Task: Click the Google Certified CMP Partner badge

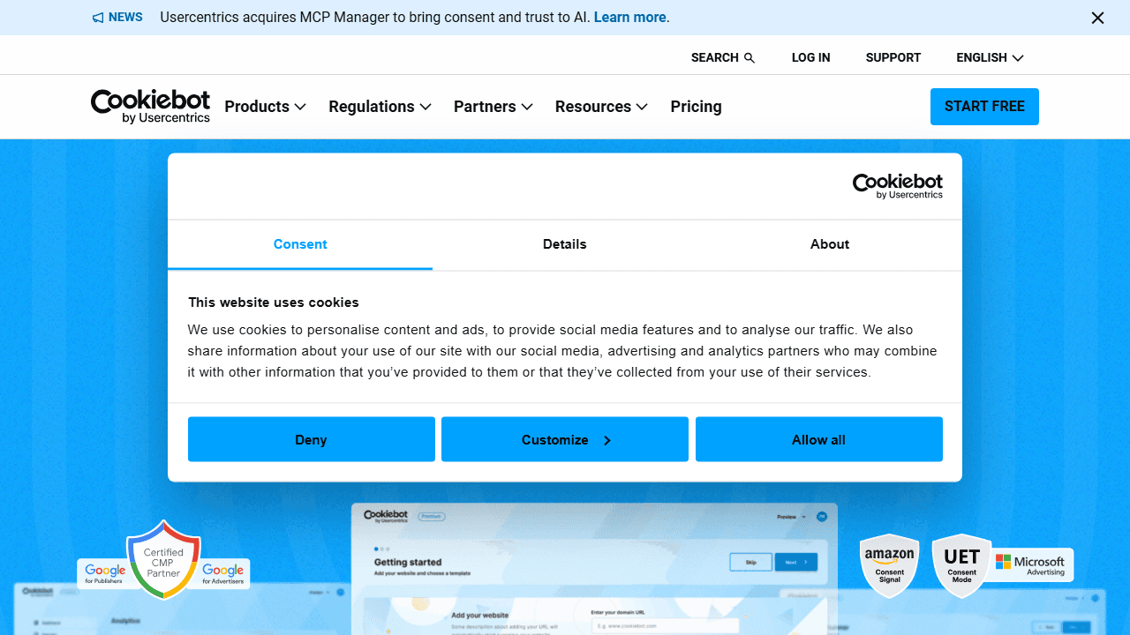Action: pos(163,561)
